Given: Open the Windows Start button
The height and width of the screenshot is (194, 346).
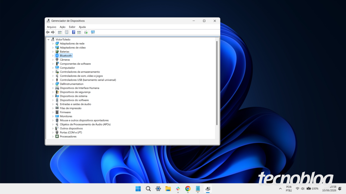Looking at the screenshot, I should 138,189.
